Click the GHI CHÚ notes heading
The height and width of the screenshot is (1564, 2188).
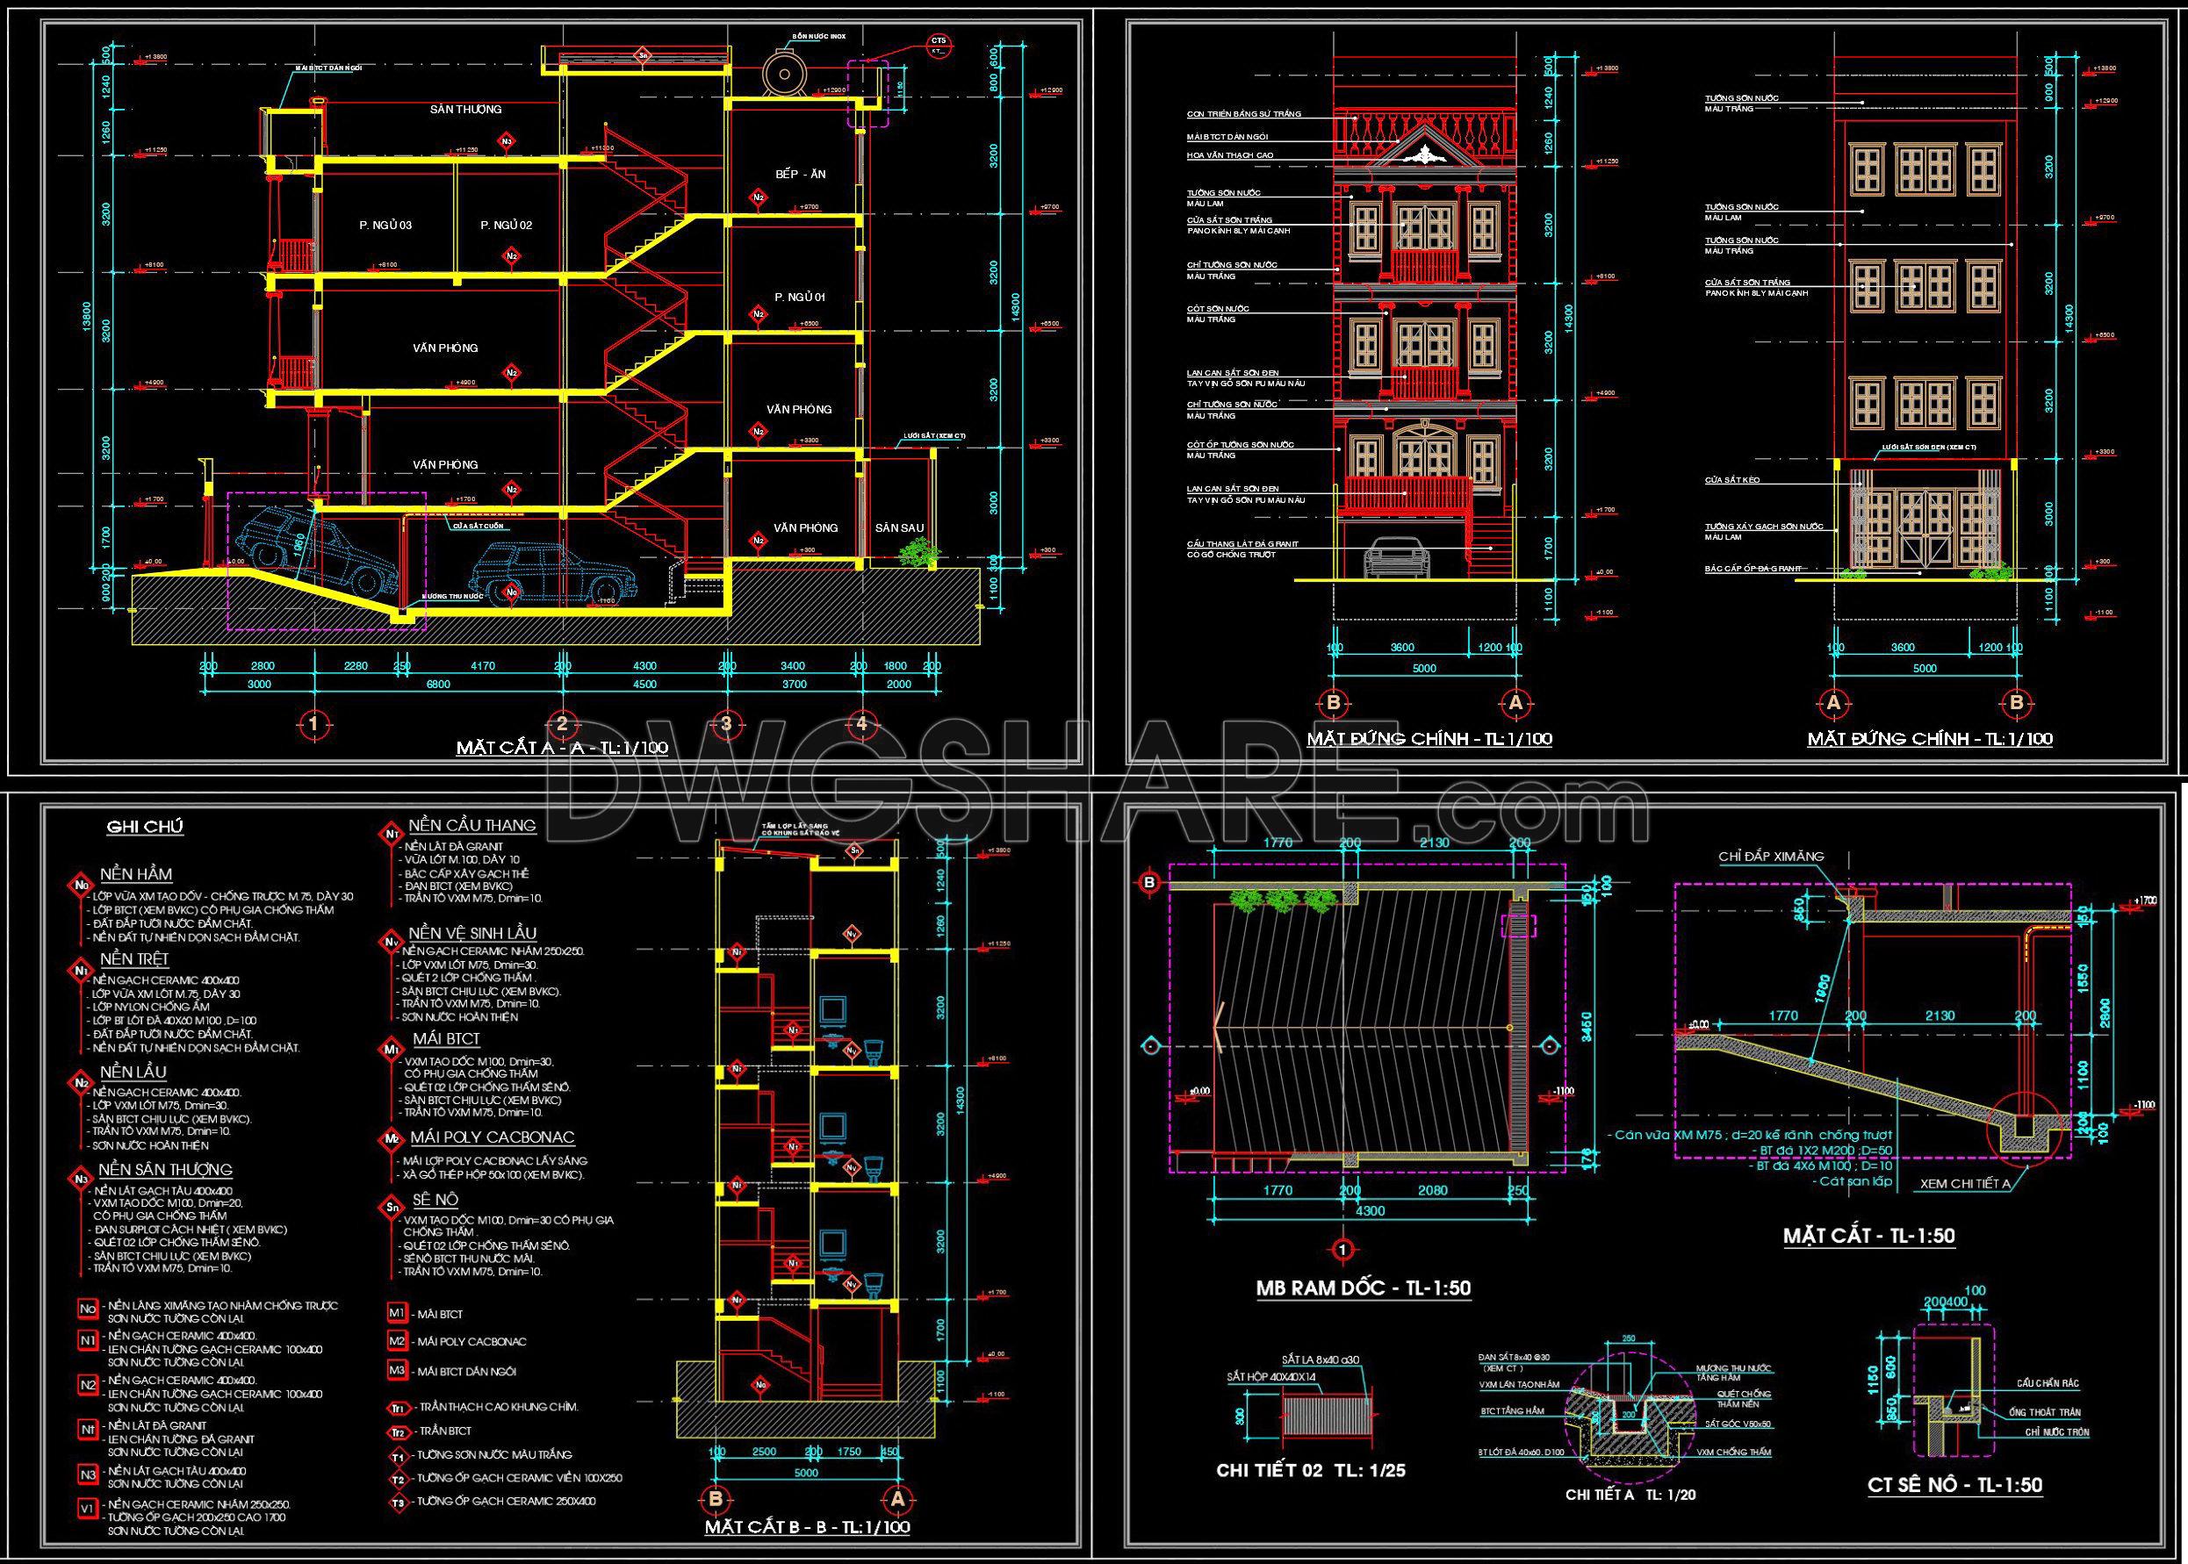click(145, 828)
